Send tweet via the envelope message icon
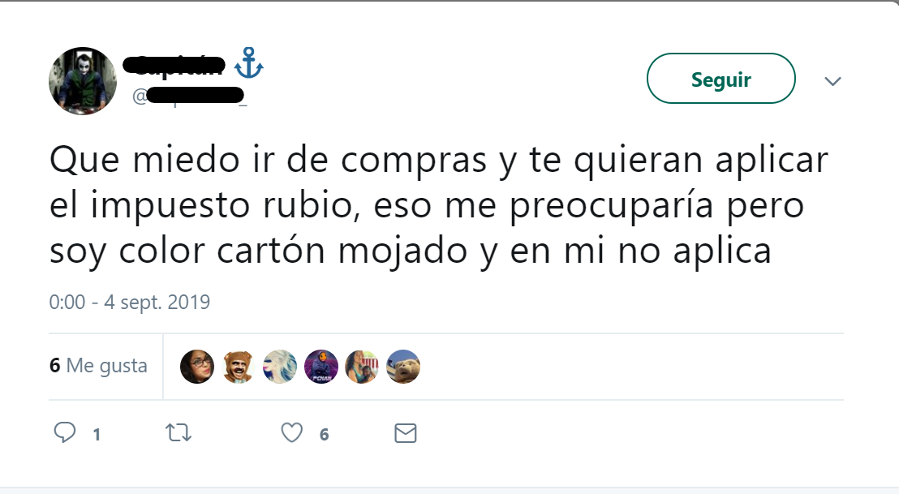This screenshot has width=899, height=494. point(406,433)
